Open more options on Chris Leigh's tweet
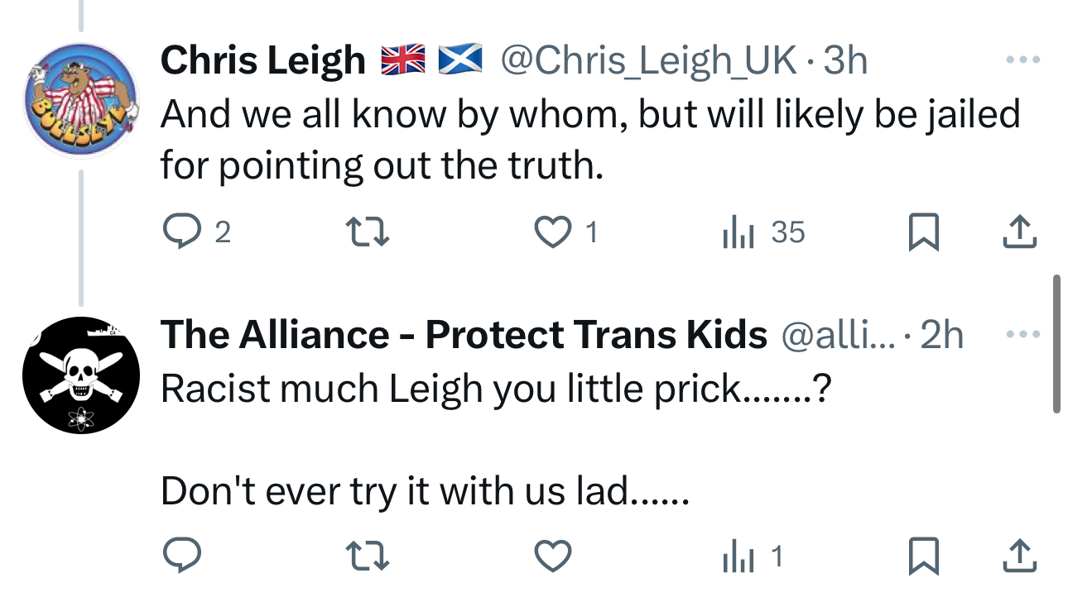Screen dimensions: 1068x597 point(1021,60)
